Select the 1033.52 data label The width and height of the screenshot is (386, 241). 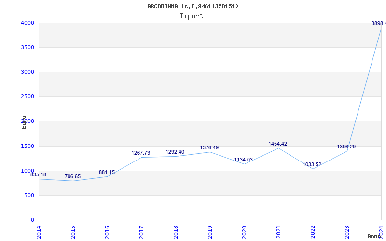[x=312, y=165]
